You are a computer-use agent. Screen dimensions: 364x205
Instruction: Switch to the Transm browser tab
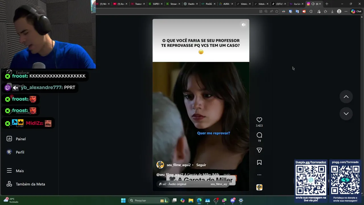pyautogui.click(x=138, y=4)
